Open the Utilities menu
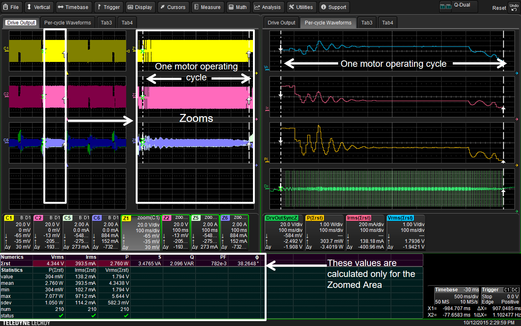Screen dimensions: 521x326 coord(301,7)
